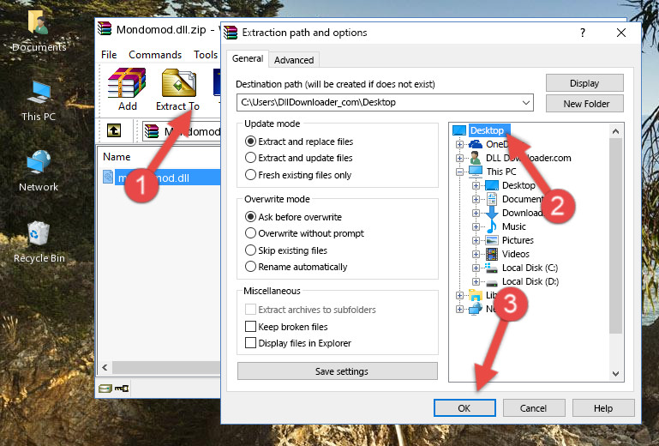
Task: Click the folder tree scroll up arrow
Action: [x=615, y=131]
